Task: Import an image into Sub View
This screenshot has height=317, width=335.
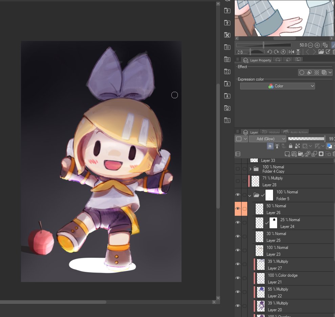Action: coord(321,52)
